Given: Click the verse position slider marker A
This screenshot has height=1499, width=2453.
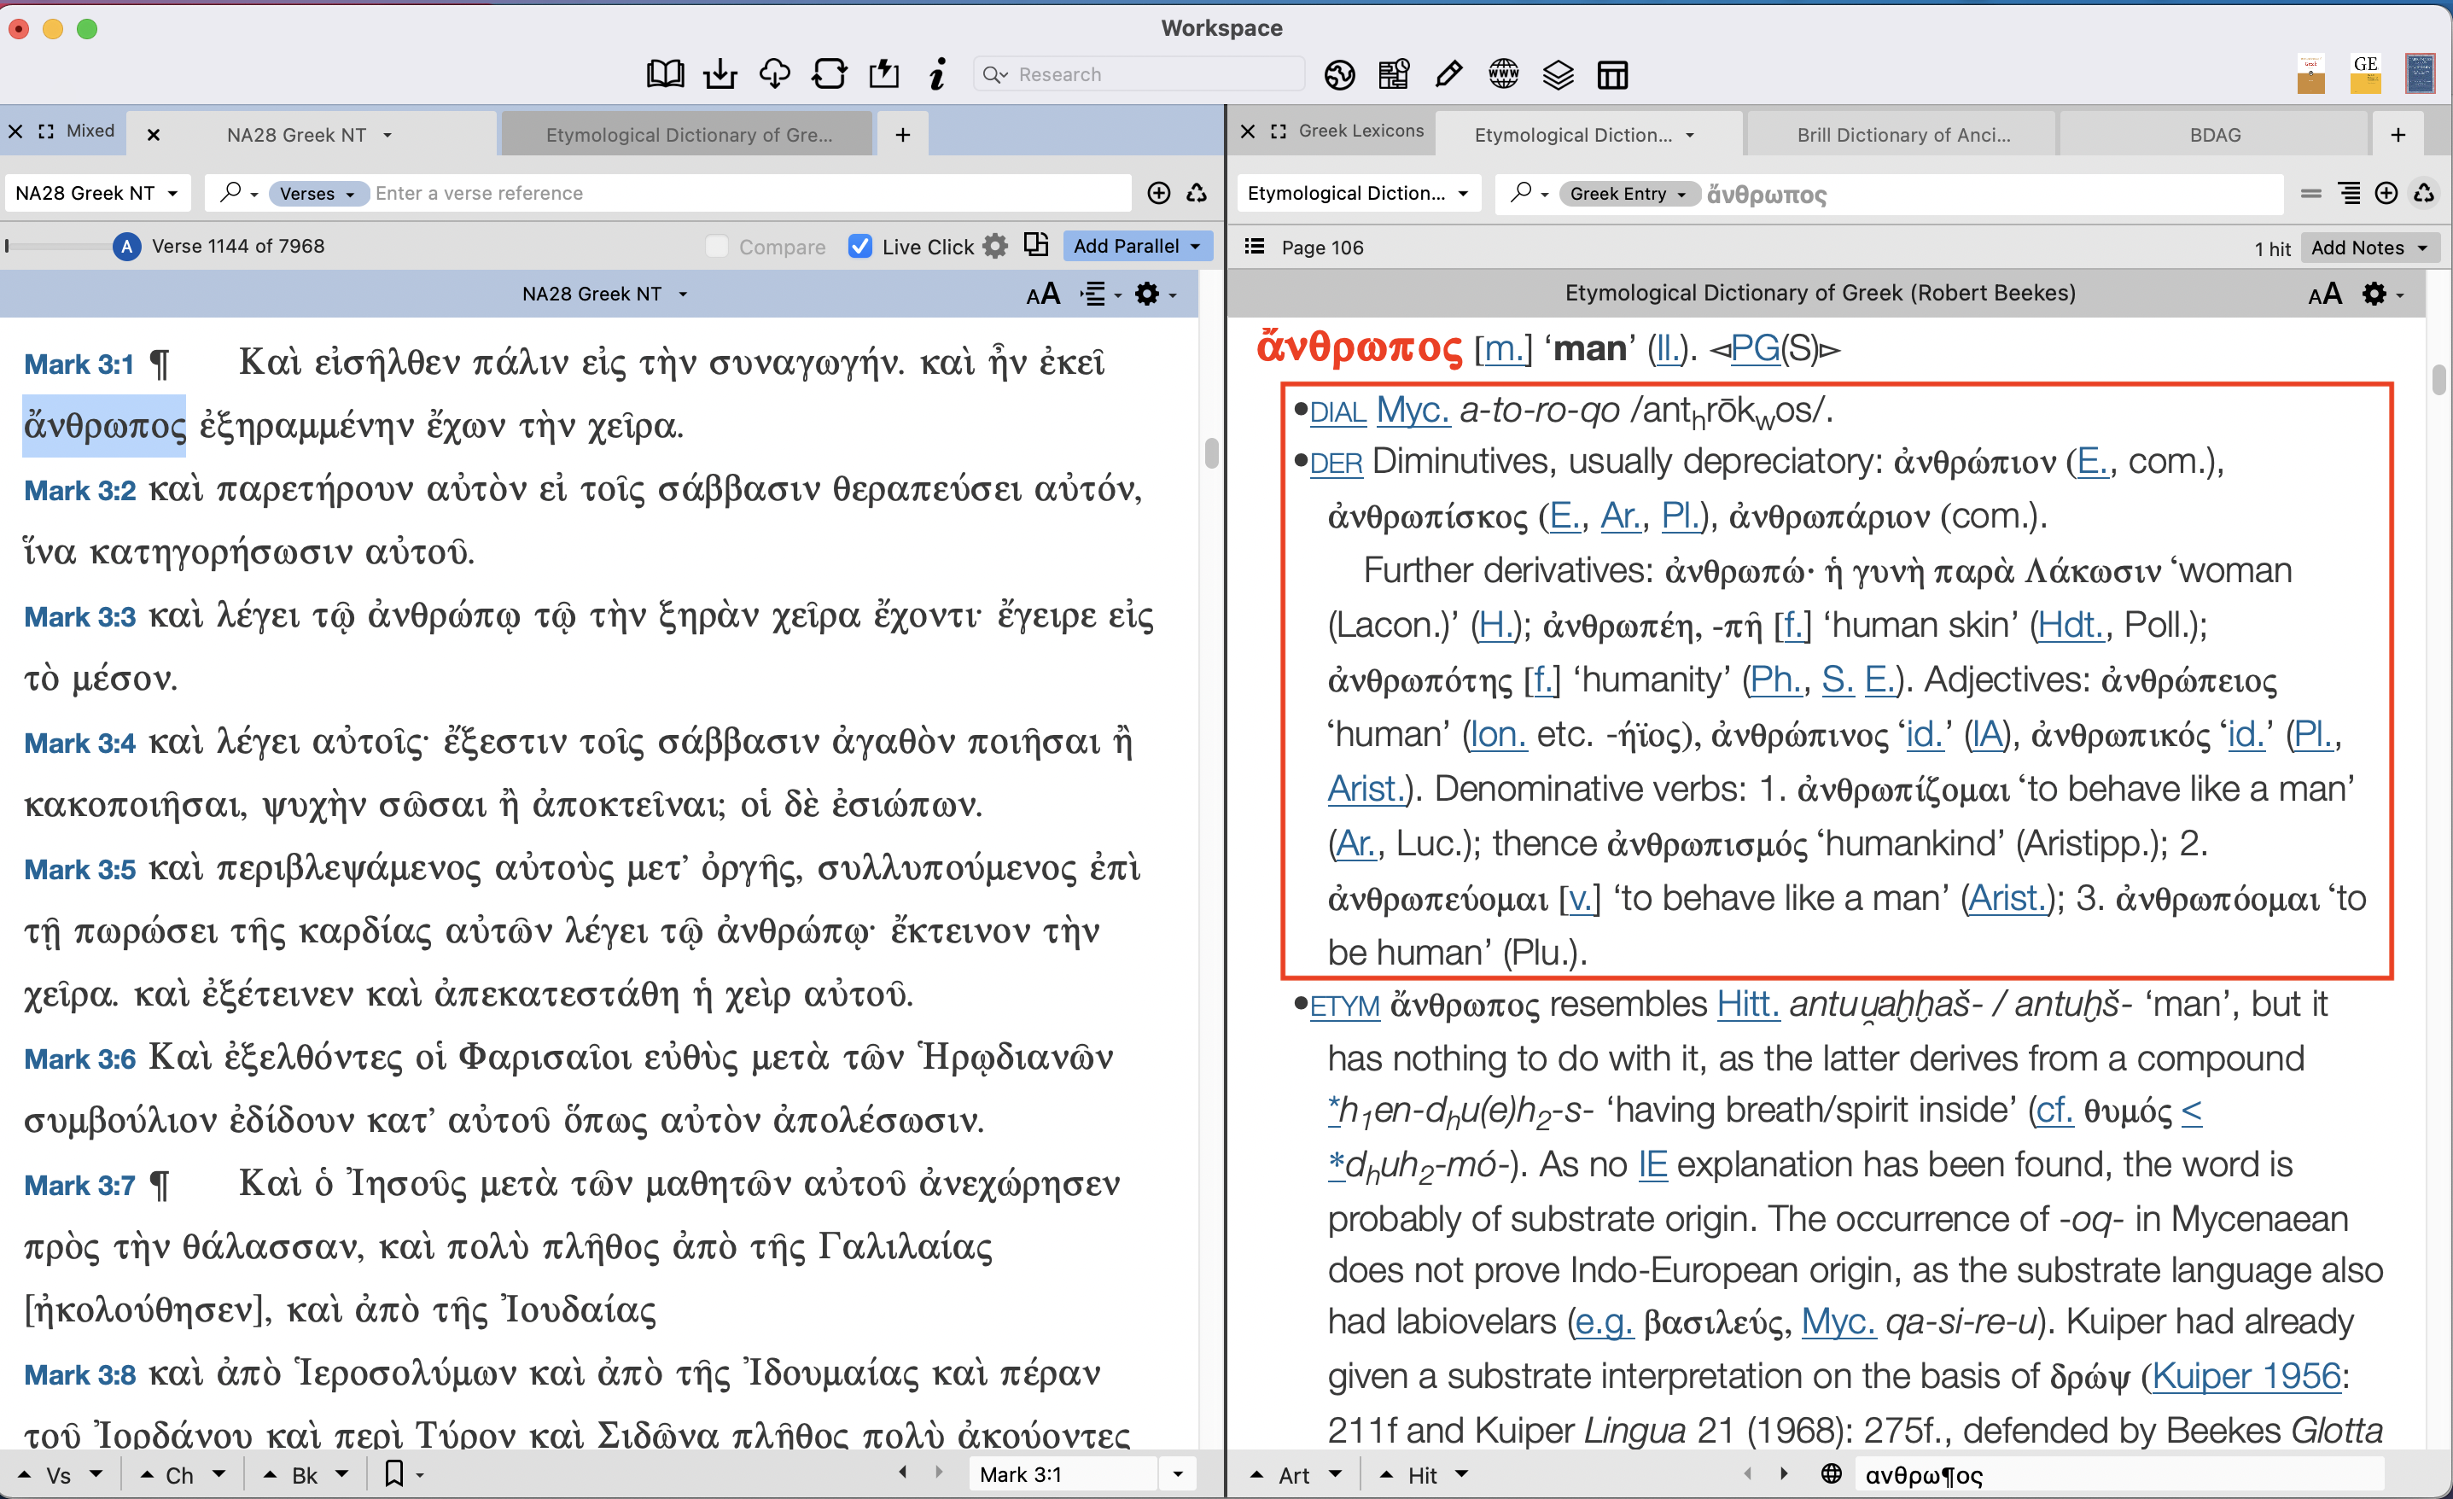Looking at the screenshot, I should 126,246.
